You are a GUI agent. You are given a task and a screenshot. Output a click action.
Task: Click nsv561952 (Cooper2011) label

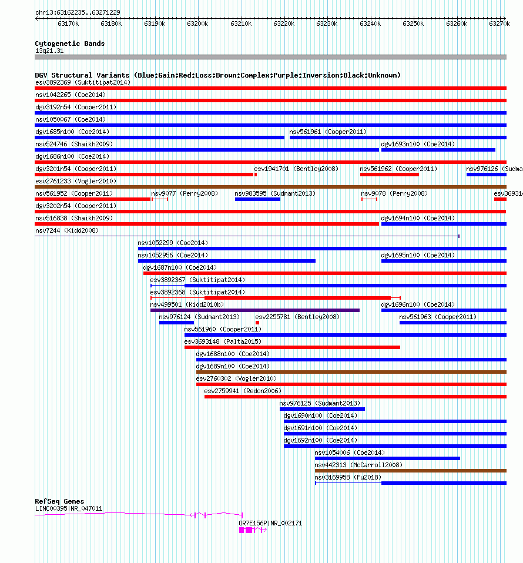pyautogui.click(x=74, y=193)
